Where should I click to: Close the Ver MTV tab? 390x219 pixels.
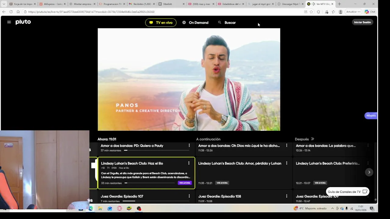(332, 4)
